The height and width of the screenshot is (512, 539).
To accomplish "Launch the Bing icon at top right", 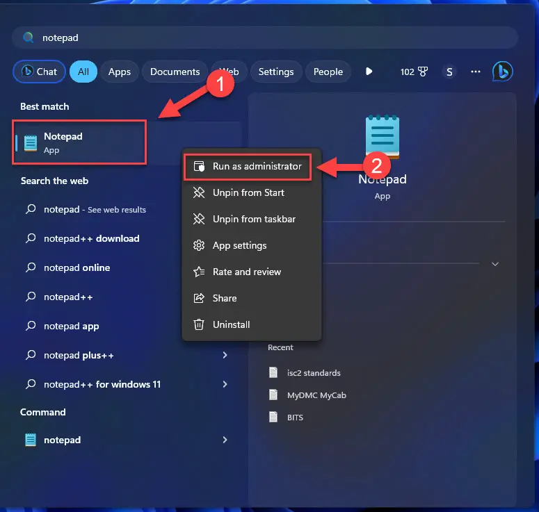I will [502, 72].
